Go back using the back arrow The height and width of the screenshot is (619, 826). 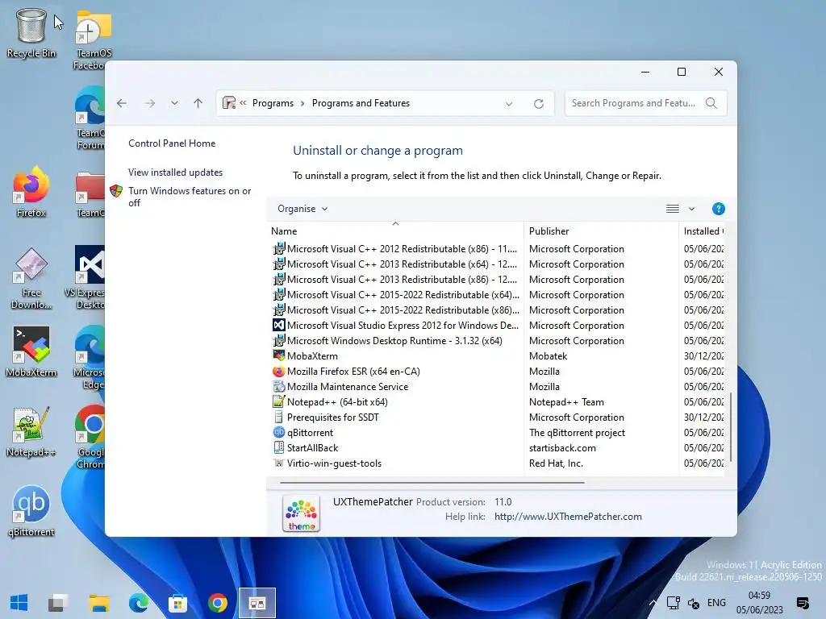(122, 103)
